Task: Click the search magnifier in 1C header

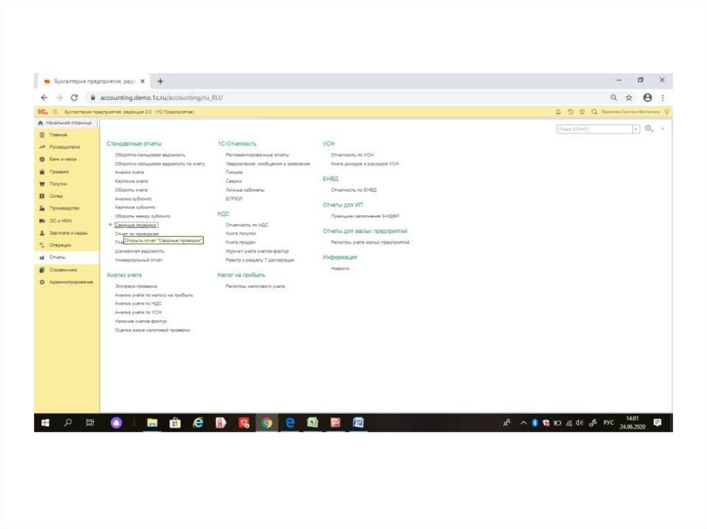Action: (594, 111)
